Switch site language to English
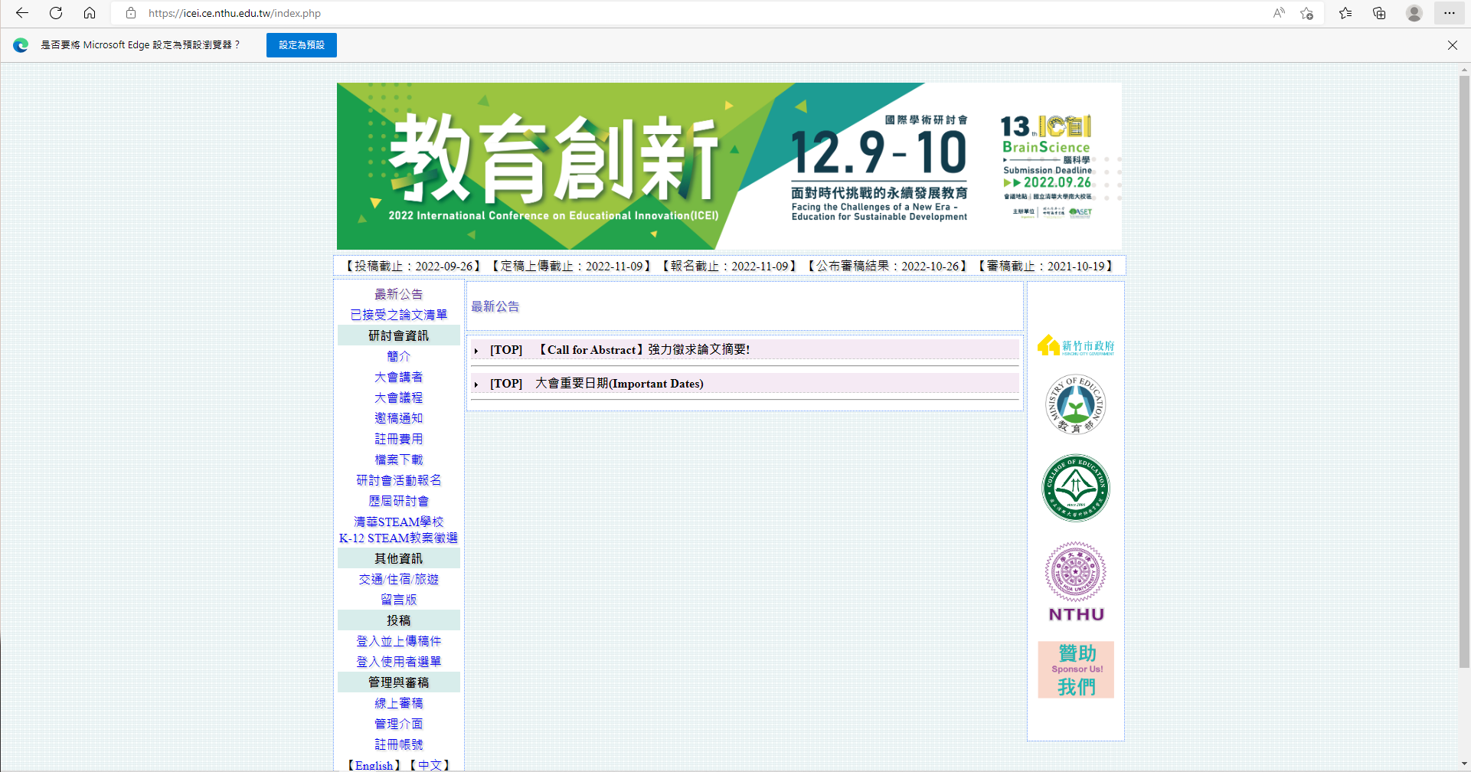Image resolution: width=1471 pixels, height=772 pixels. [x=374, y=765]
